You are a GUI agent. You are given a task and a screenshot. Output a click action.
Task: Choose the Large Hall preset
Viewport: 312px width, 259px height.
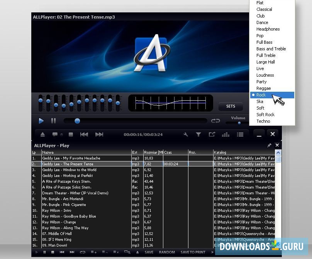pos(272,62)
